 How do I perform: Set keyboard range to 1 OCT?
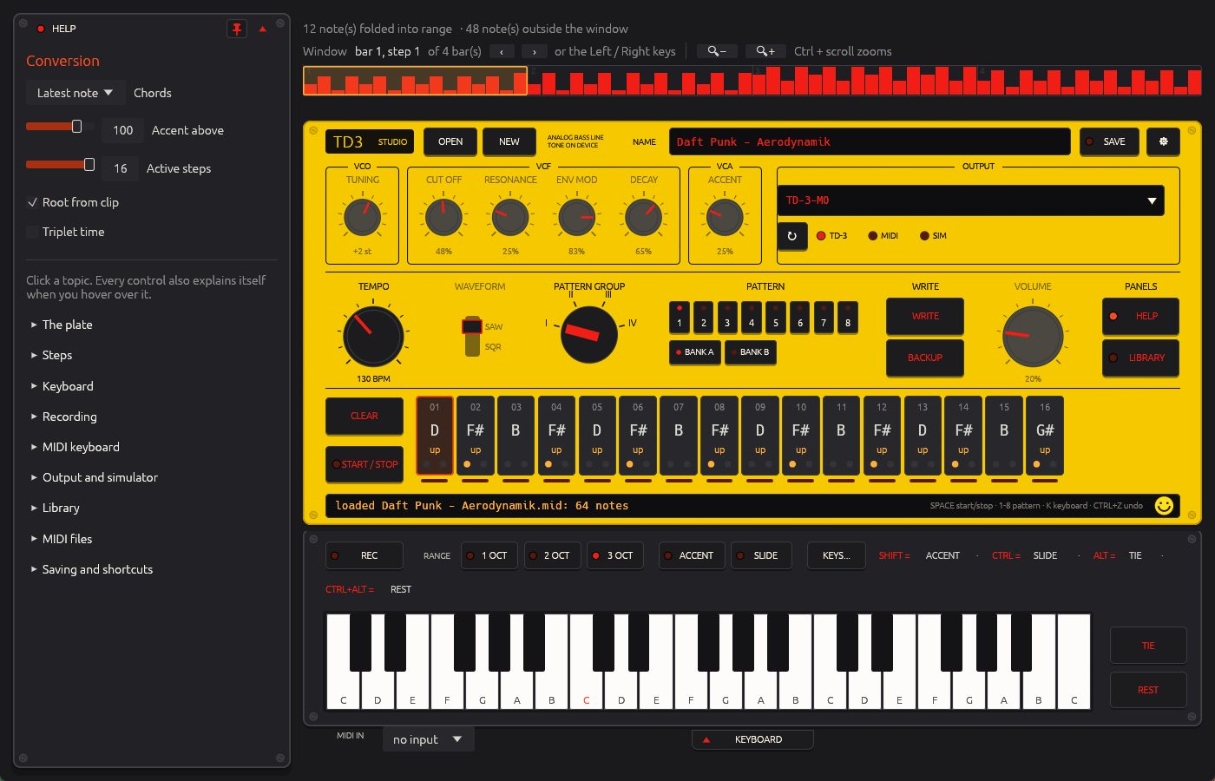click(489, 555)
